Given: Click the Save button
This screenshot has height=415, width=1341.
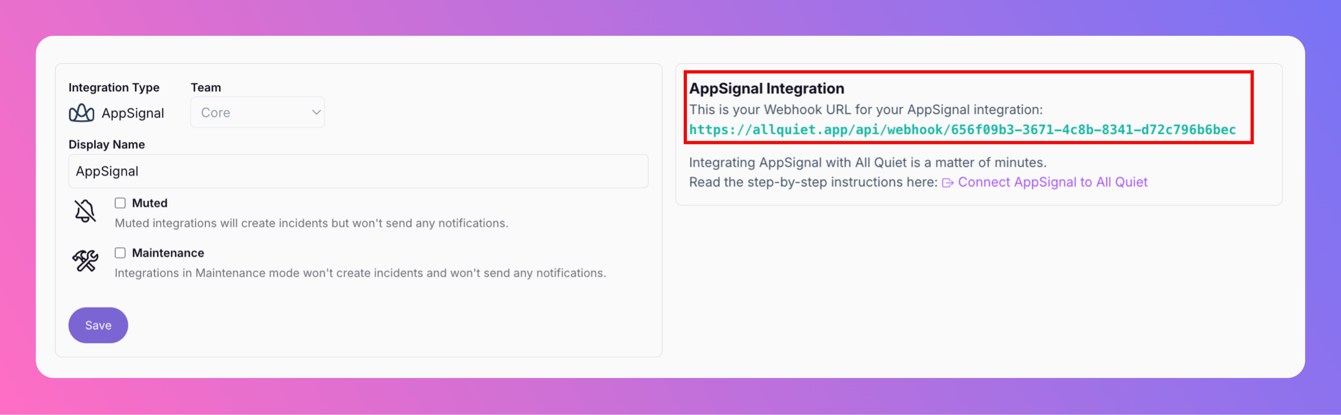Looking at the screenshot, I should coord(98,325).
